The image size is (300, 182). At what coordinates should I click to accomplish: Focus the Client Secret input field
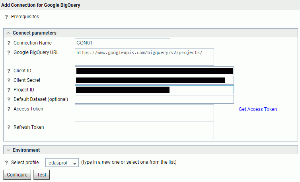[x=154, y=80]
